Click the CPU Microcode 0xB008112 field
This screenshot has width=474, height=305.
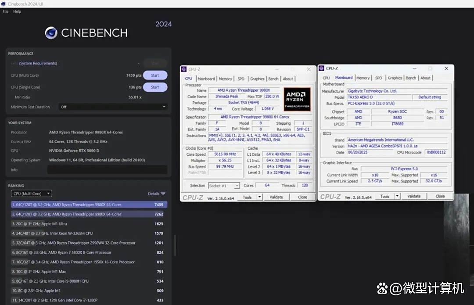tap(436, 152)
